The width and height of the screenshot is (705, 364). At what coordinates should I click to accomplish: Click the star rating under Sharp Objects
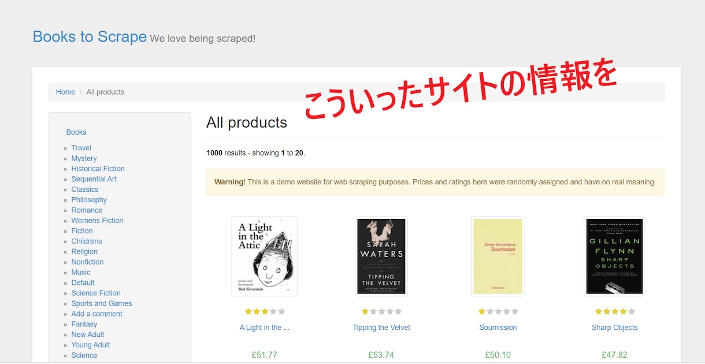(615, 311)
